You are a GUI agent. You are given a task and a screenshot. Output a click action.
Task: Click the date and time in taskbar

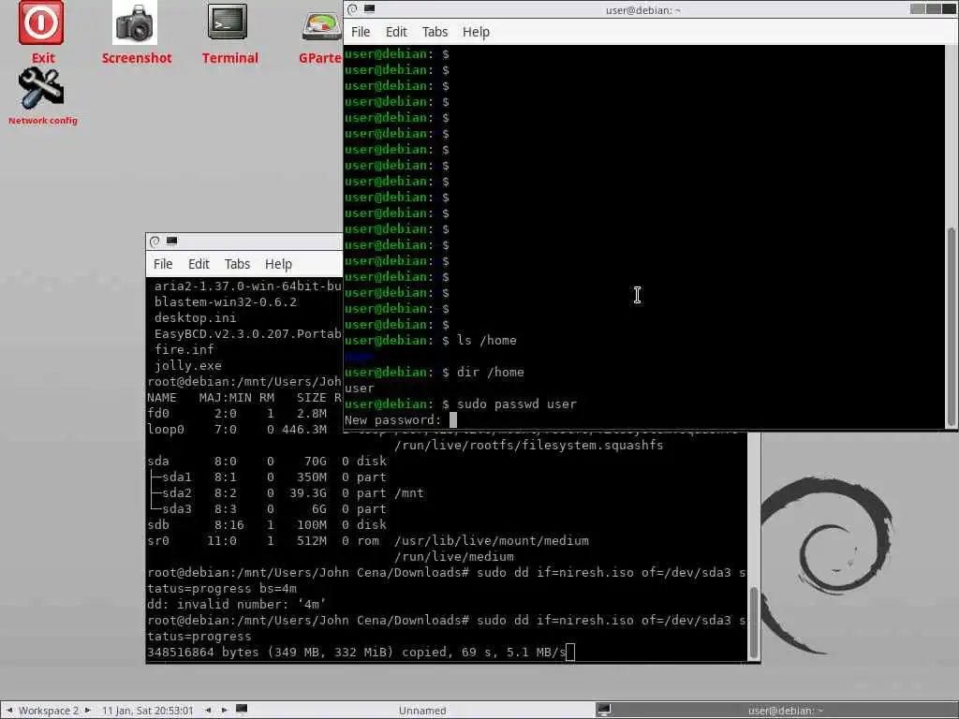[x=147, y=711]
